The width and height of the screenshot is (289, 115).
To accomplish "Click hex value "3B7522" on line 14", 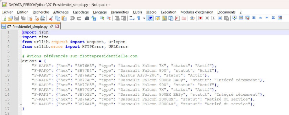I will 85,95.
